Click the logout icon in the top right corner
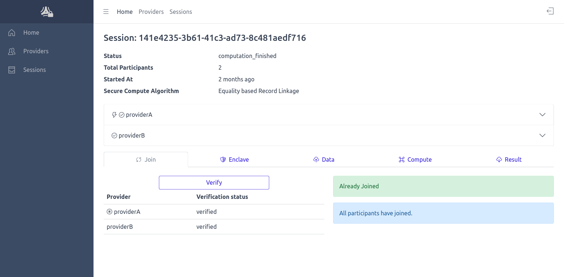 tap(550, 11)
